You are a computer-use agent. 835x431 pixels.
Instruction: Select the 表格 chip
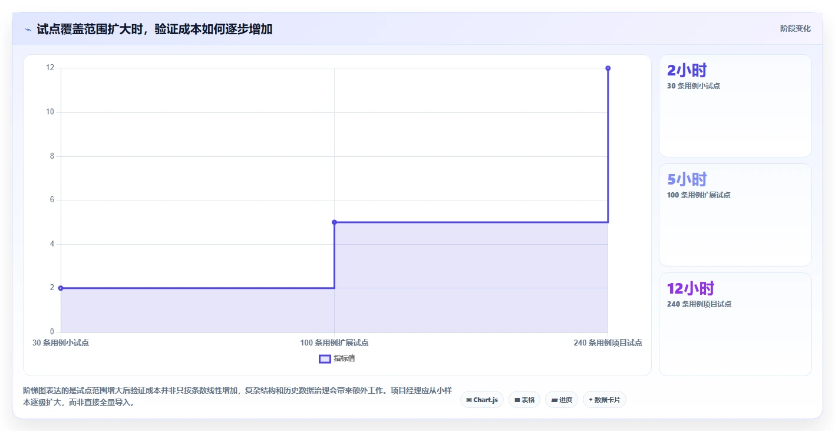click(x=524, y=400)
